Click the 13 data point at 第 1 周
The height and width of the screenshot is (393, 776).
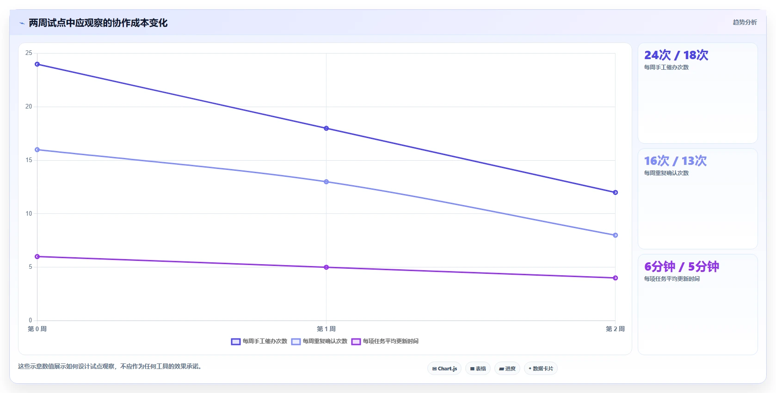(x=326, y=182)
